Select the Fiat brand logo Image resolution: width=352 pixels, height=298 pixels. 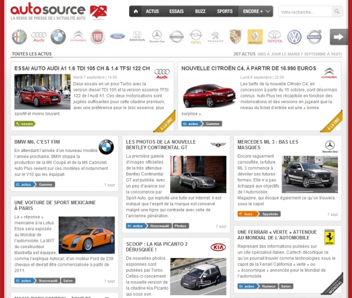(97, 36)
